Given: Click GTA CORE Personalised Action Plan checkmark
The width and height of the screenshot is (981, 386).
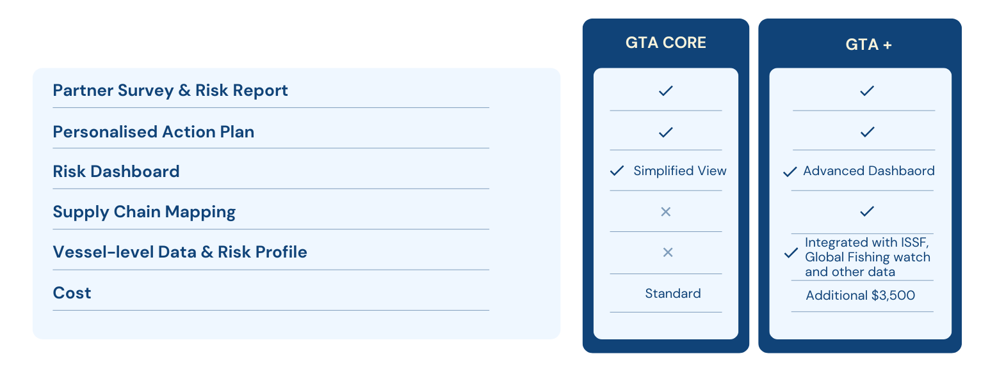Looking at the screenshot, I should pyautogui.click(x=665, y=132).
